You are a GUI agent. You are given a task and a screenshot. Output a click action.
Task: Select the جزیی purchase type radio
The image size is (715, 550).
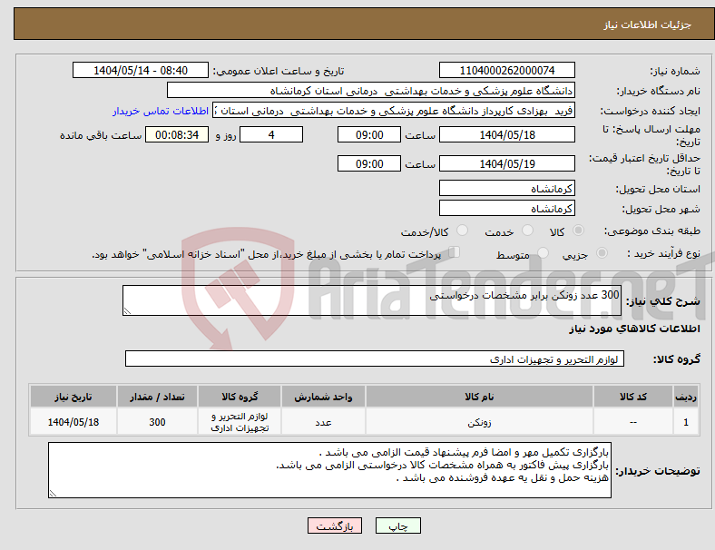click(x=602, y=253)
